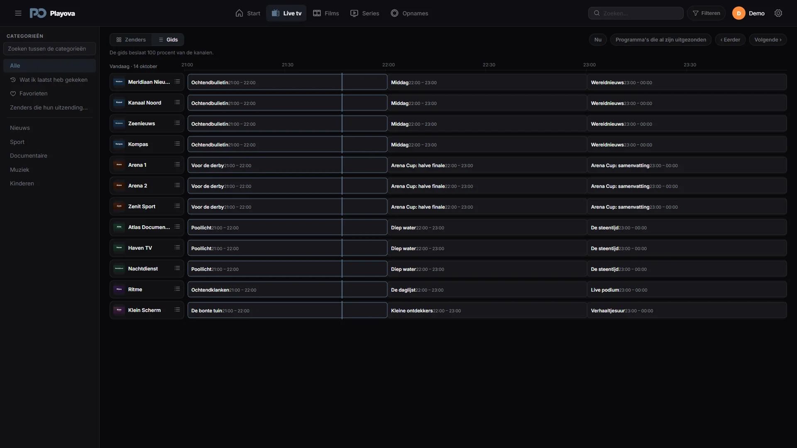Viewport: 797px width, 448px height.
Task: Open the hamburger menu icon
Action: pyautogui.click(x=18, y=13)
